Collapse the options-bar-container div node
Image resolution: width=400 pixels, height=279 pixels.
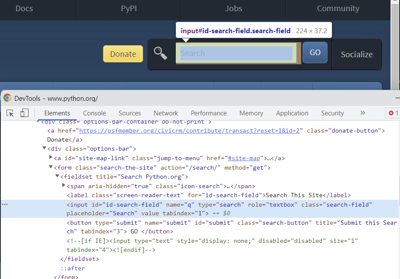coord(38,121)
